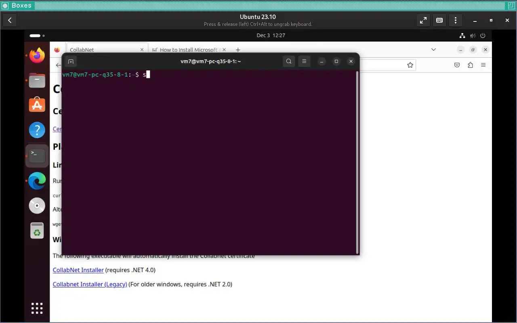The width and height of the screenshot is (517, 323).
Task: Open Boxes three-dot menu
Action: [456, 20]
